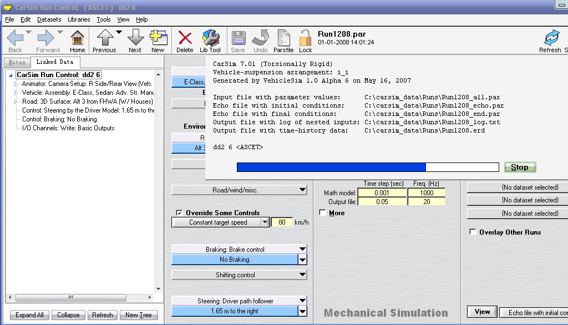Open the No Braking dataset dropdown arrow
Screen dimensions: 568x325
[302, 260]
